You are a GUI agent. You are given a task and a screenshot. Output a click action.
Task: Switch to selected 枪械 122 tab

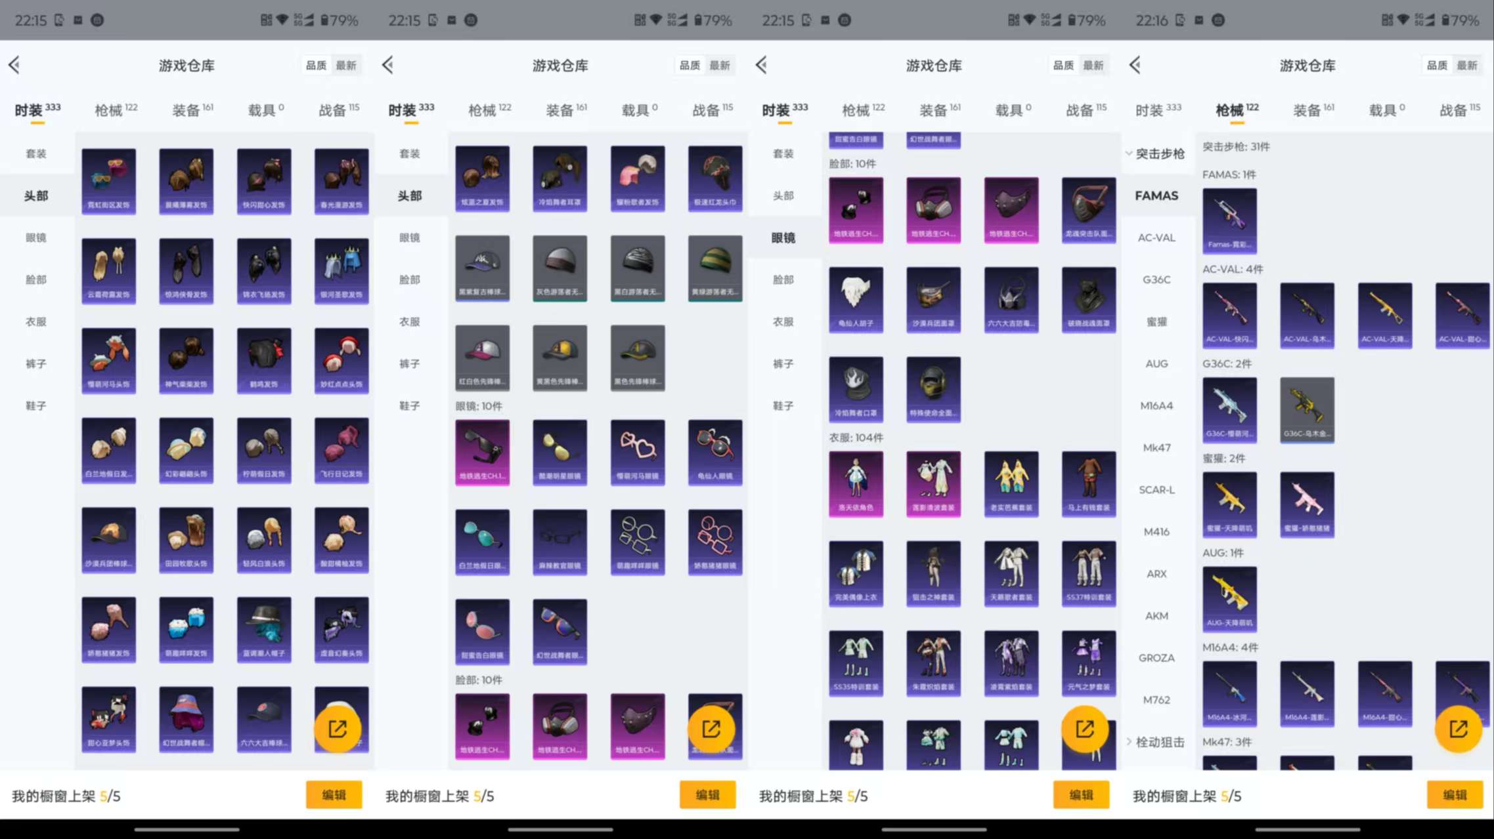pyautogui.click(x=1237, y=110)
